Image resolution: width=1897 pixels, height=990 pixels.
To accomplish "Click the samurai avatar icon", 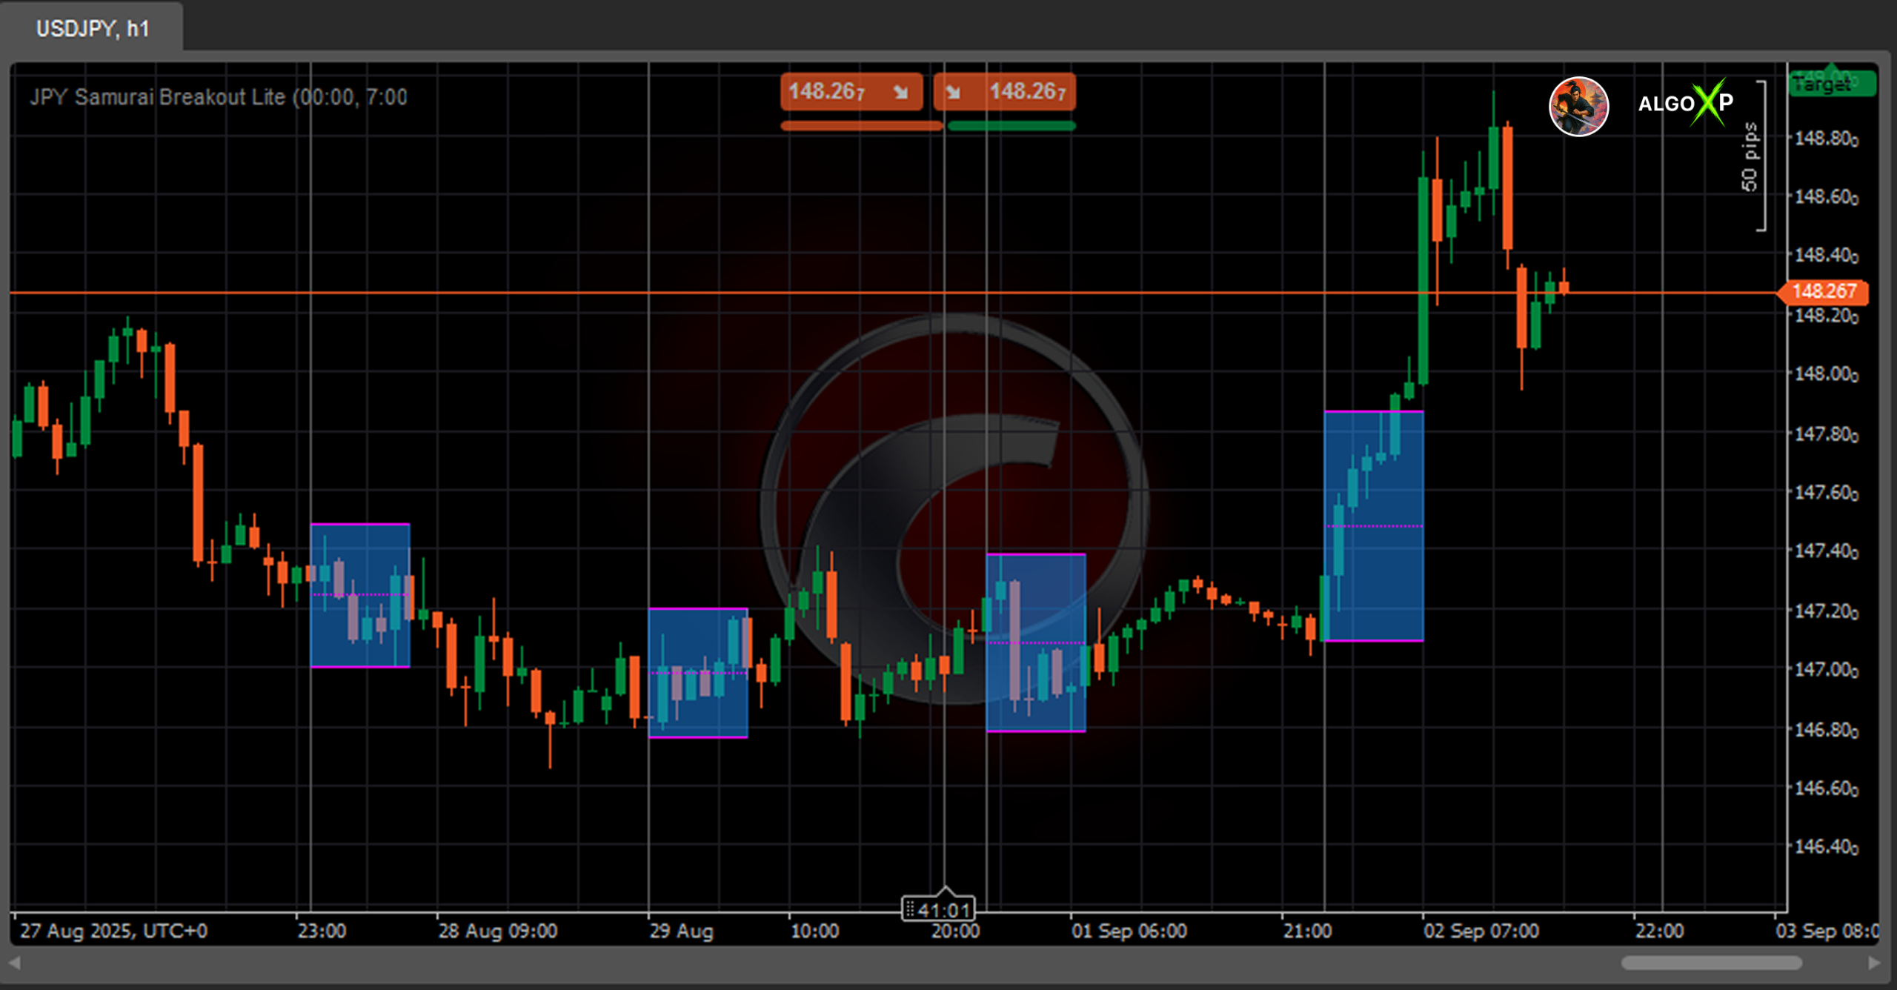I will point(1578,107).
